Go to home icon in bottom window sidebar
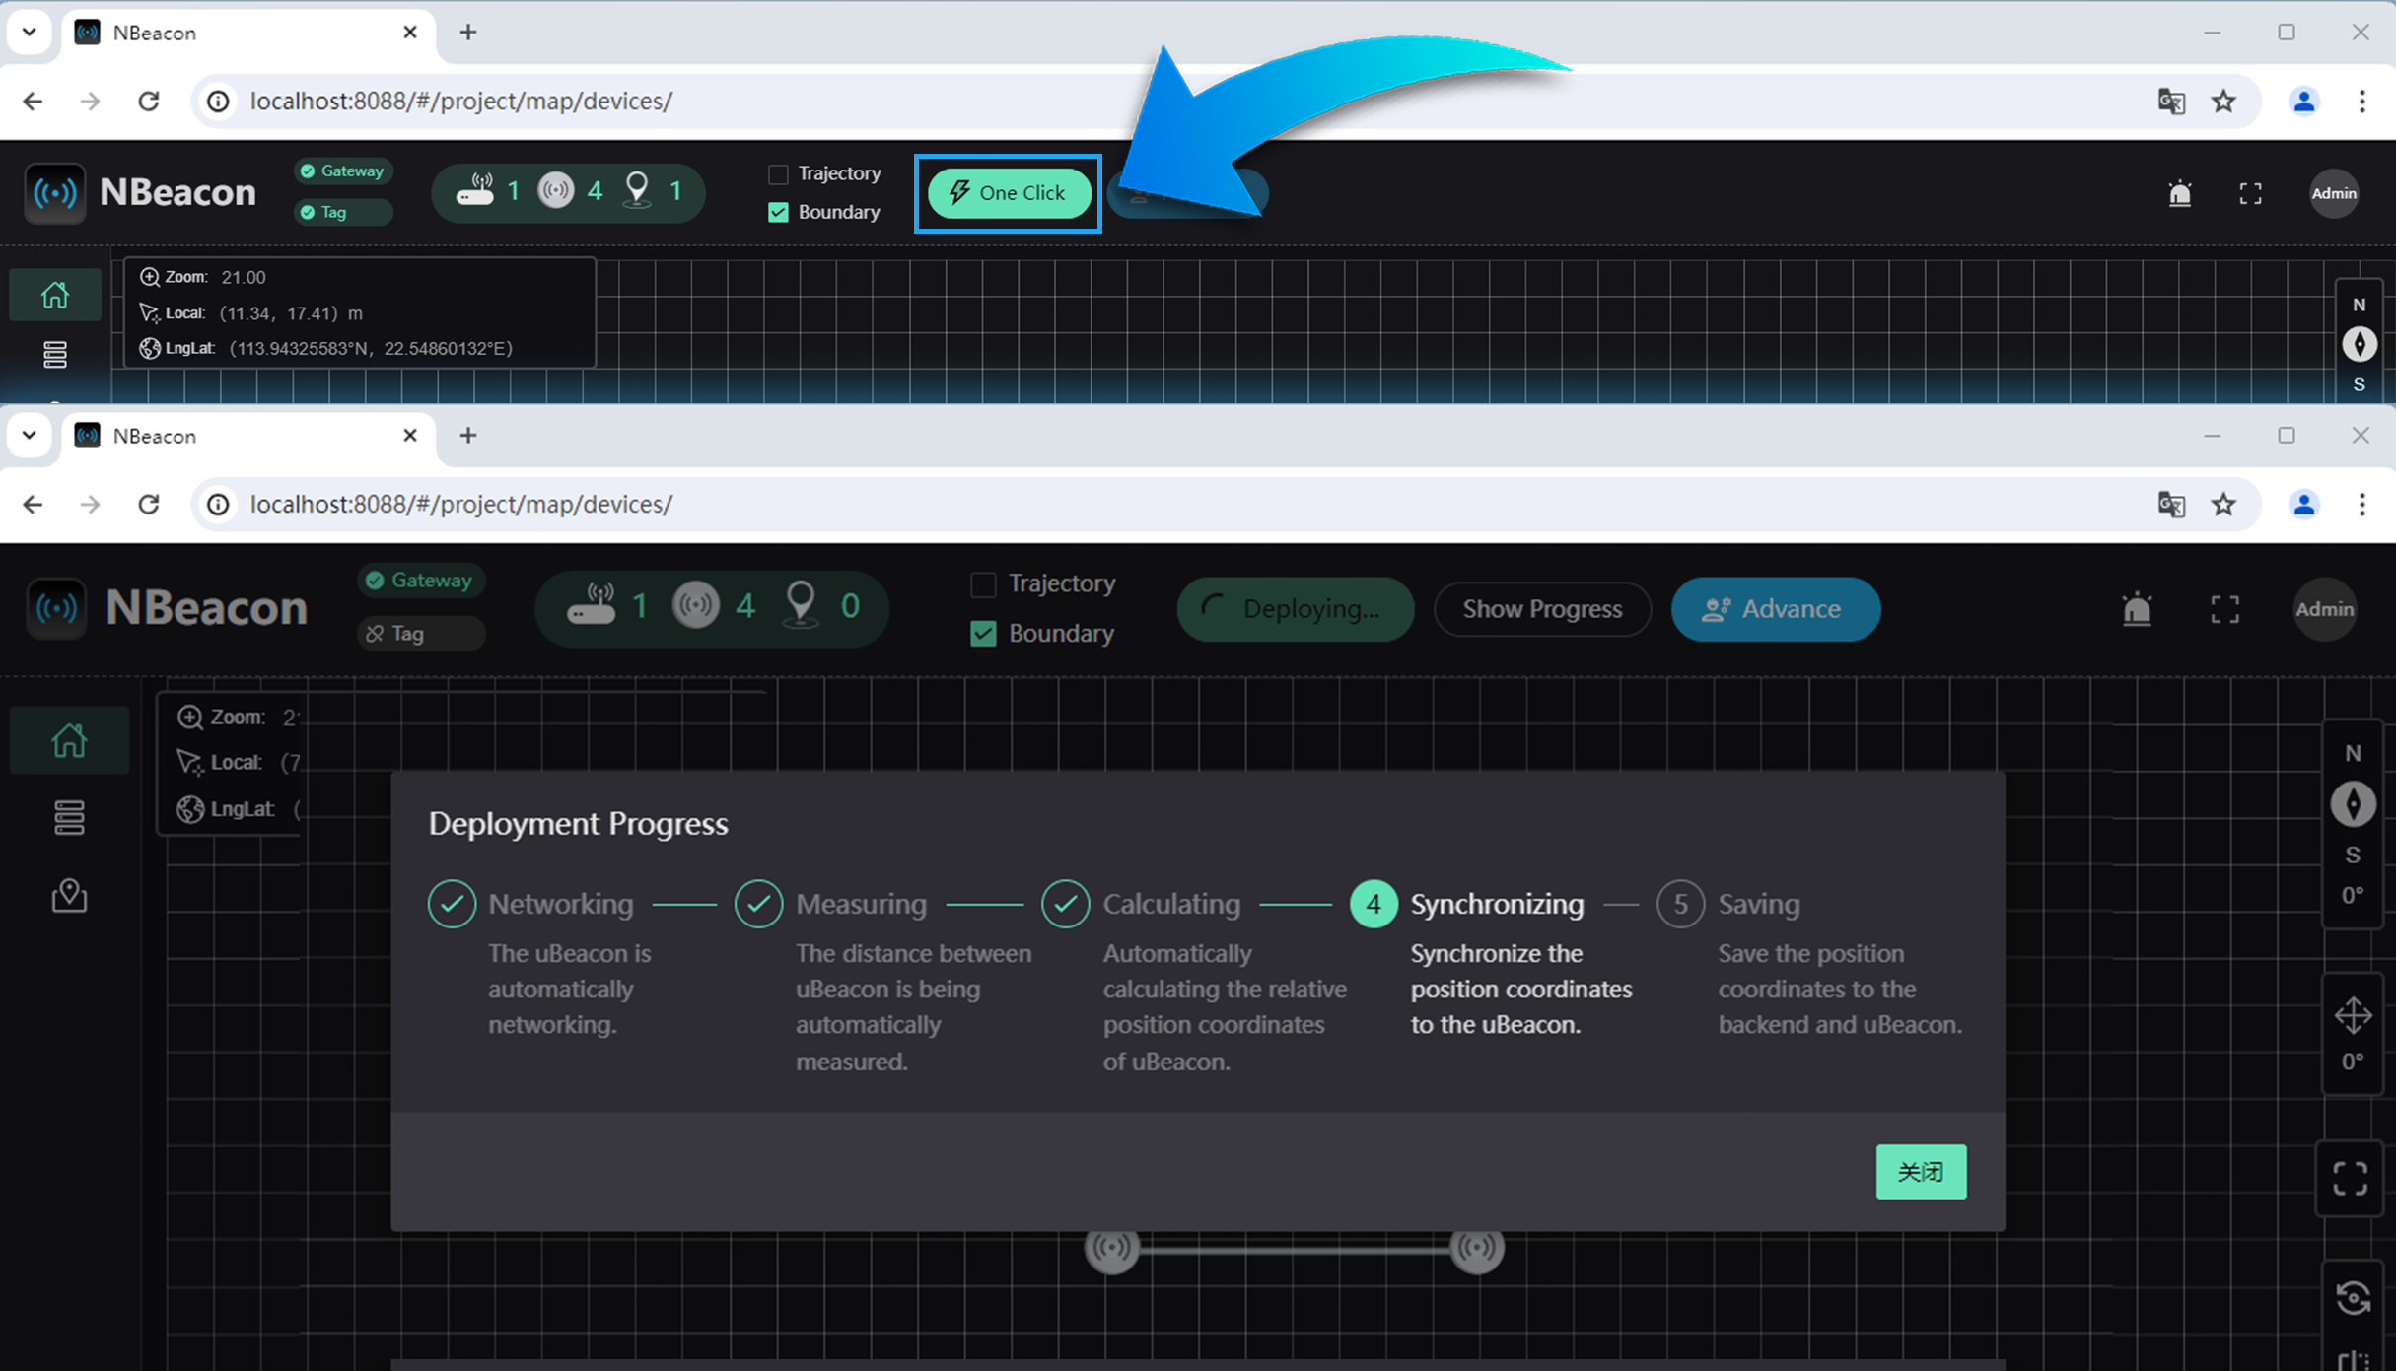This screenshot has height=1371, width=2396. click(x=69, y=740)
